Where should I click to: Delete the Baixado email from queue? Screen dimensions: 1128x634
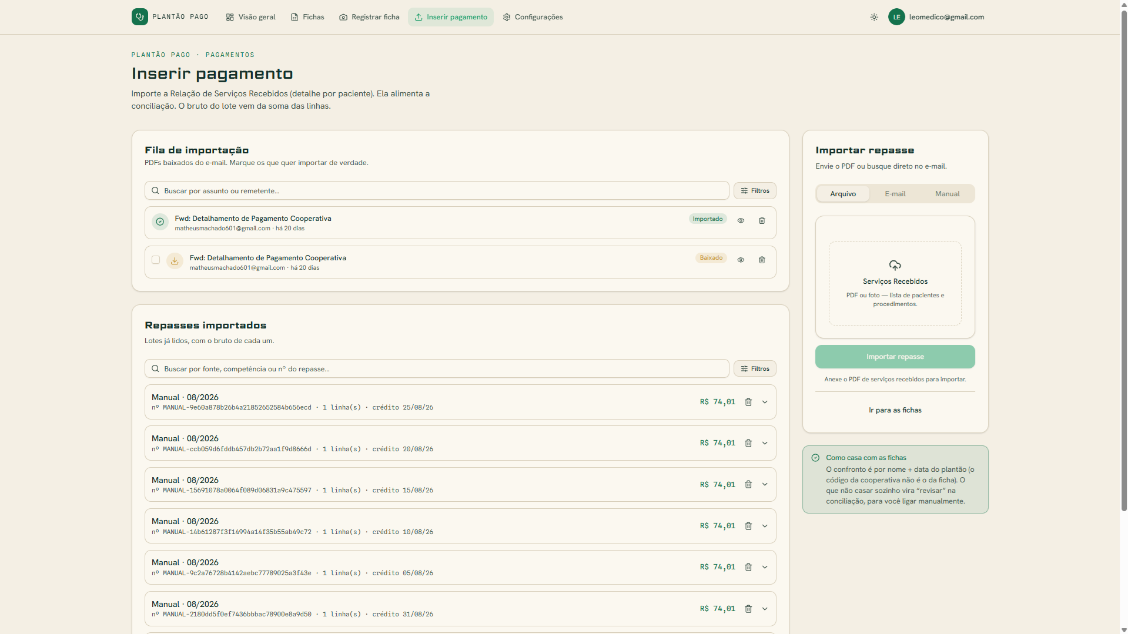tap(762, 260)
